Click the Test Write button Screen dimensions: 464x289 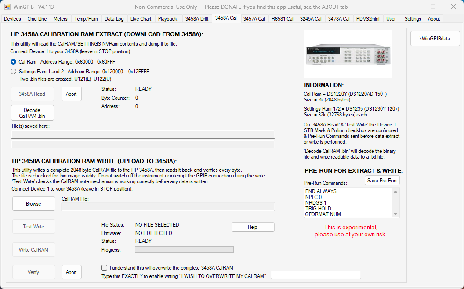33,226
